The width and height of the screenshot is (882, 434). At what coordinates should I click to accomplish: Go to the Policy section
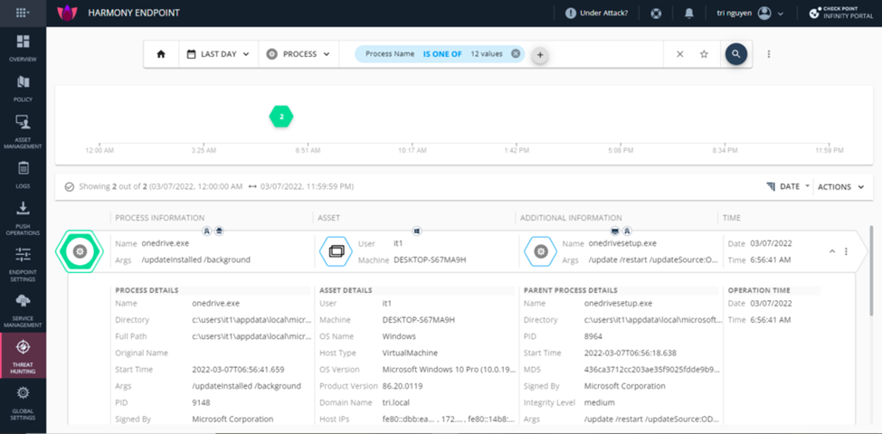[x=23, y=89]
